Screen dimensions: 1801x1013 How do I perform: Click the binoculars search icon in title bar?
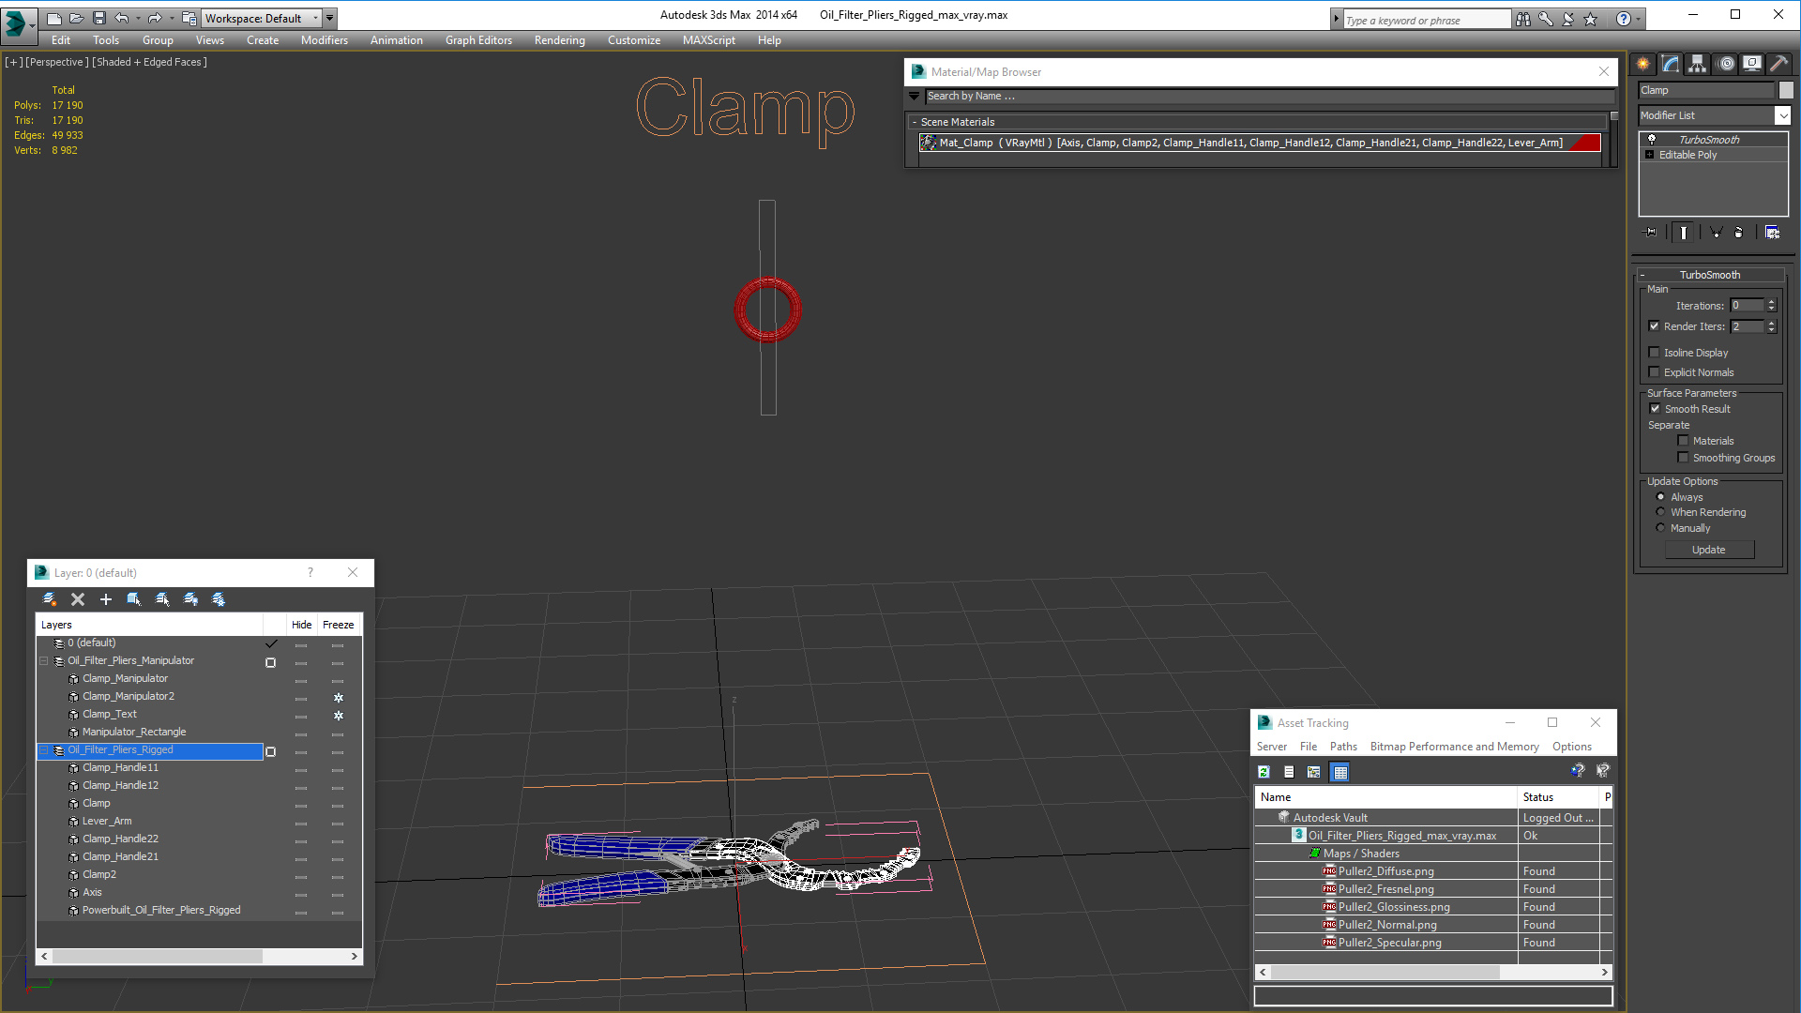[1522, 19]
